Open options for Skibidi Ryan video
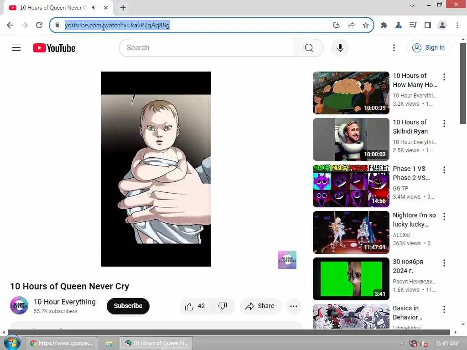Screen dimensions: 467x350 click(444, 124)
